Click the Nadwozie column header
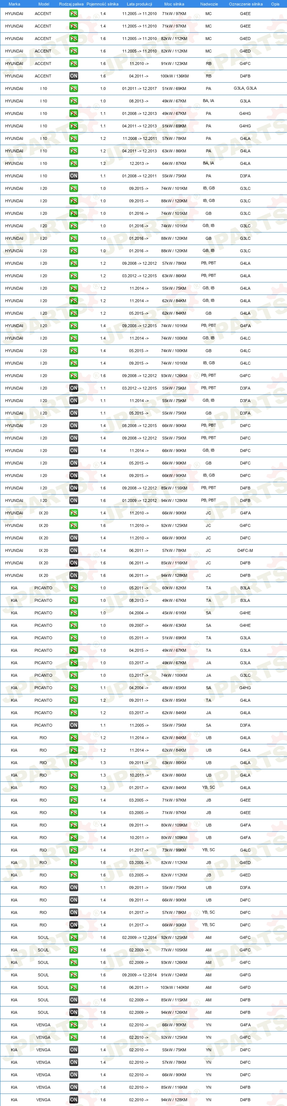 click(209, 4)
